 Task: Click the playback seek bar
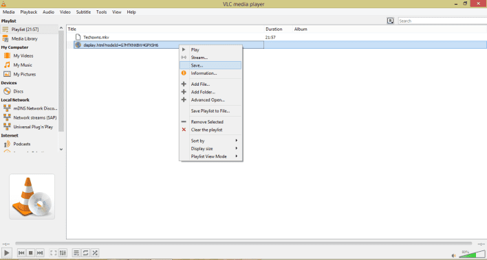coord(243,244)
